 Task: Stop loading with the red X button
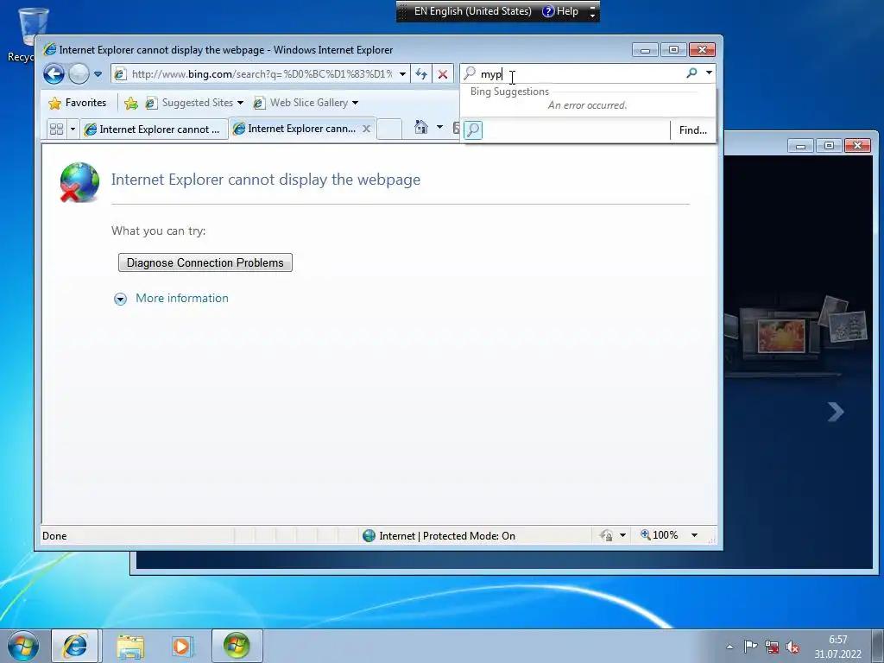[443, 74]
